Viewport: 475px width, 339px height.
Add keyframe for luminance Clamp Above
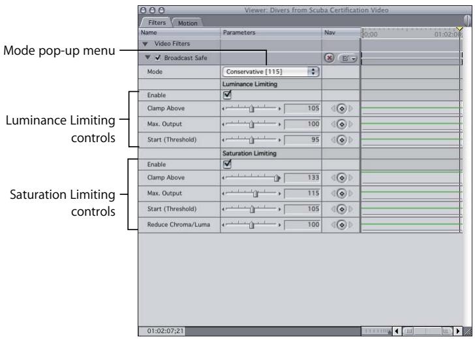pos(342,108)
